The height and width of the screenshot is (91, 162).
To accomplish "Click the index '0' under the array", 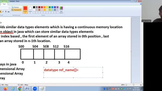I will (23, 62).
